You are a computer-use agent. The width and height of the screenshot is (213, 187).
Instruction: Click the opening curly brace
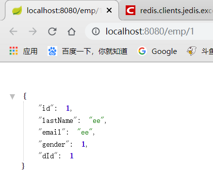(25, 96)
